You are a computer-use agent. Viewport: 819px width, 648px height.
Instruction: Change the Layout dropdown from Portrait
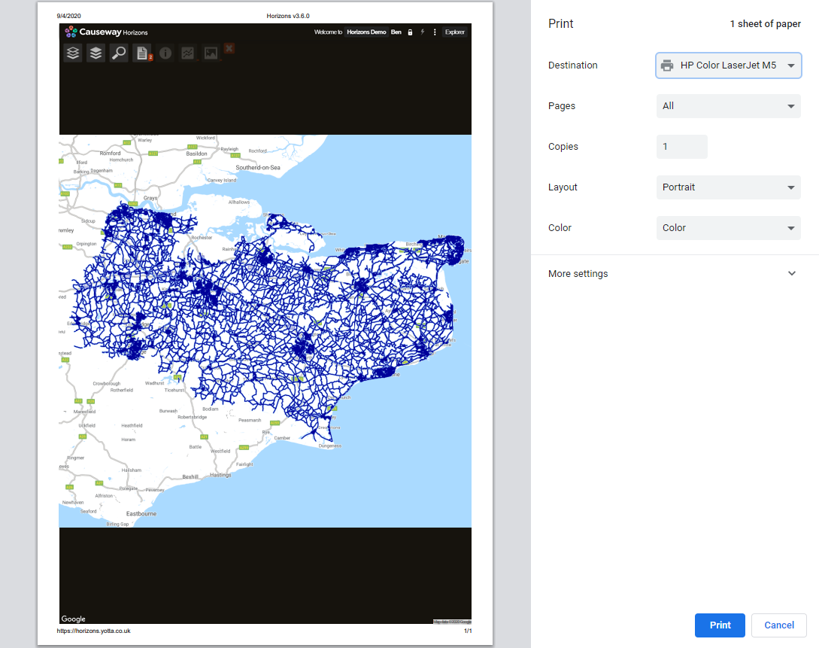[x=728, y=187]
